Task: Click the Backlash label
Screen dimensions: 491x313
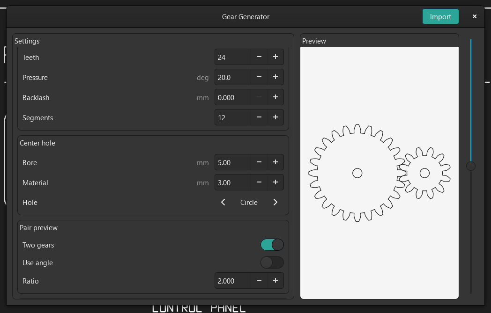Action: 36,98
